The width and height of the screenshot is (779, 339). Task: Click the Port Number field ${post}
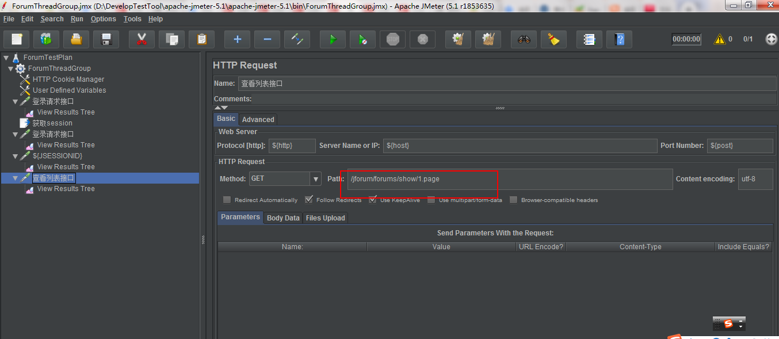pyautogui.click(x=740, y=146)
